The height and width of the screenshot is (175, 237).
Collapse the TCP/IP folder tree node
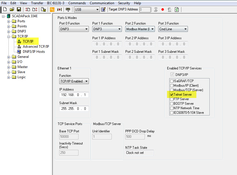pyautogui.click(x=9, y=37)
